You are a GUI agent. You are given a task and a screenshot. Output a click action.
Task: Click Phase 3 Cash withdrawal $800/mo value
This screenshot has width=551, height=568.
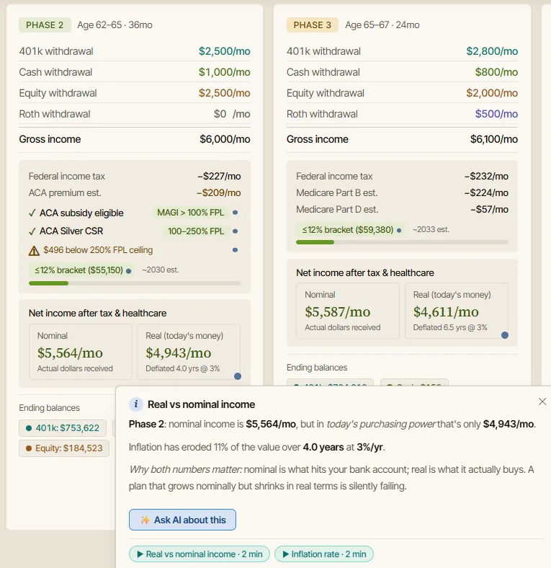496,72
